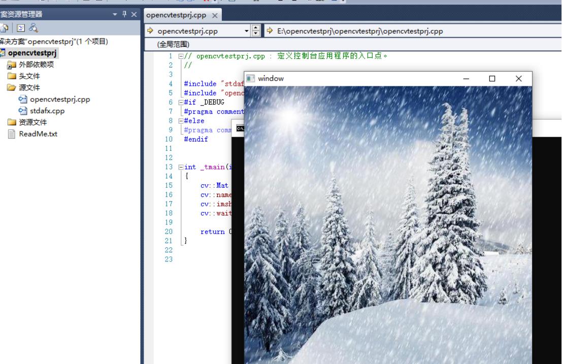
Task: Click the 资源文件 resource files folder icon
Action: [x=12, y=122]
